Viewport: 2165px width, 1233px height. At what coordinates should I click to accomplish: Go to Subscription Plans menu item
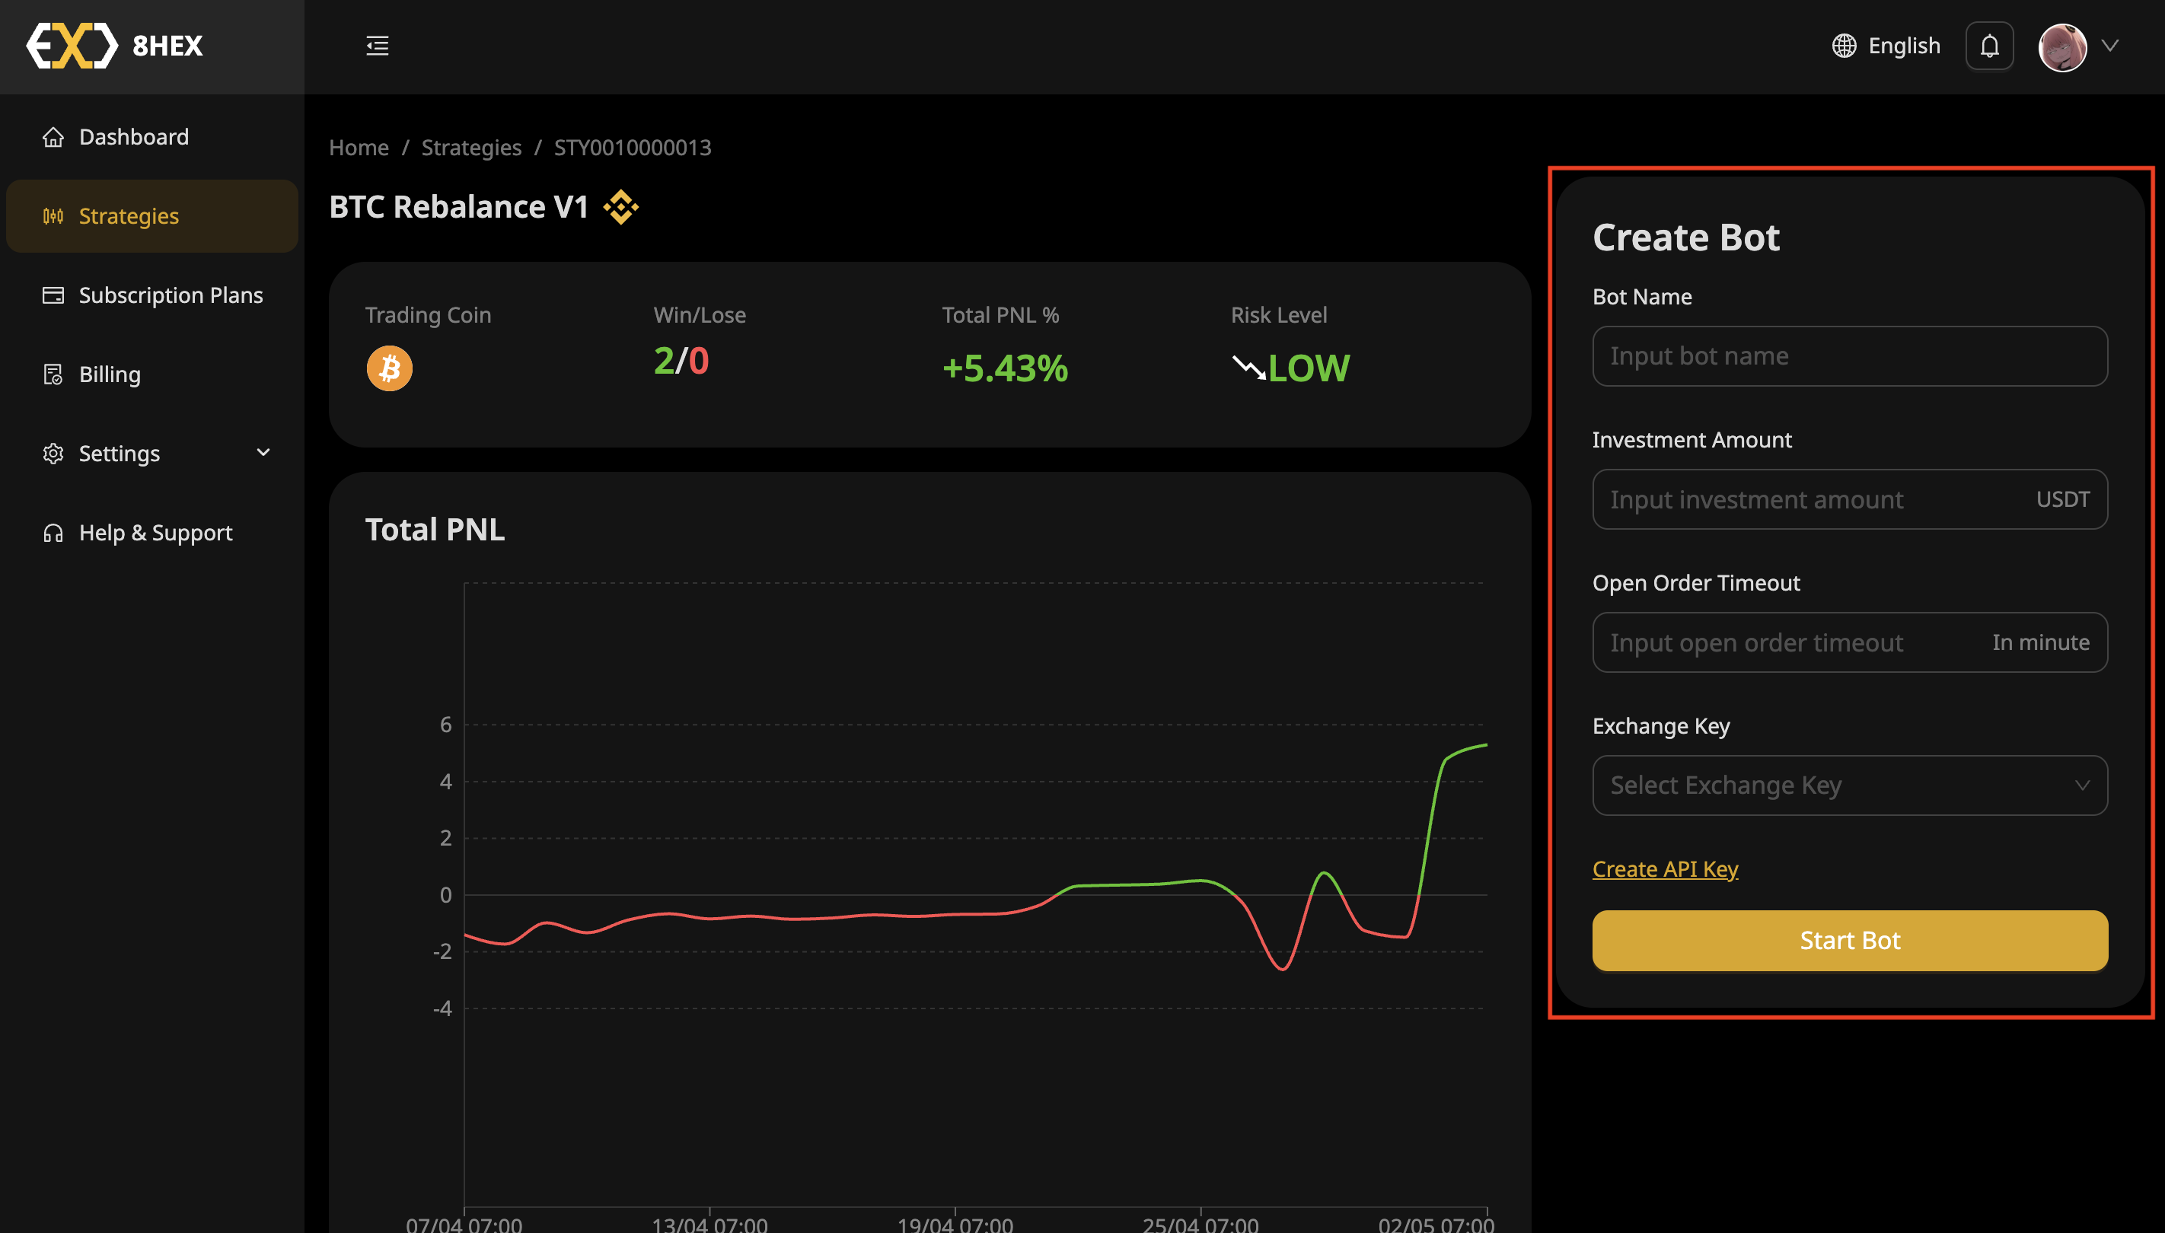click(x=171, y=295)
